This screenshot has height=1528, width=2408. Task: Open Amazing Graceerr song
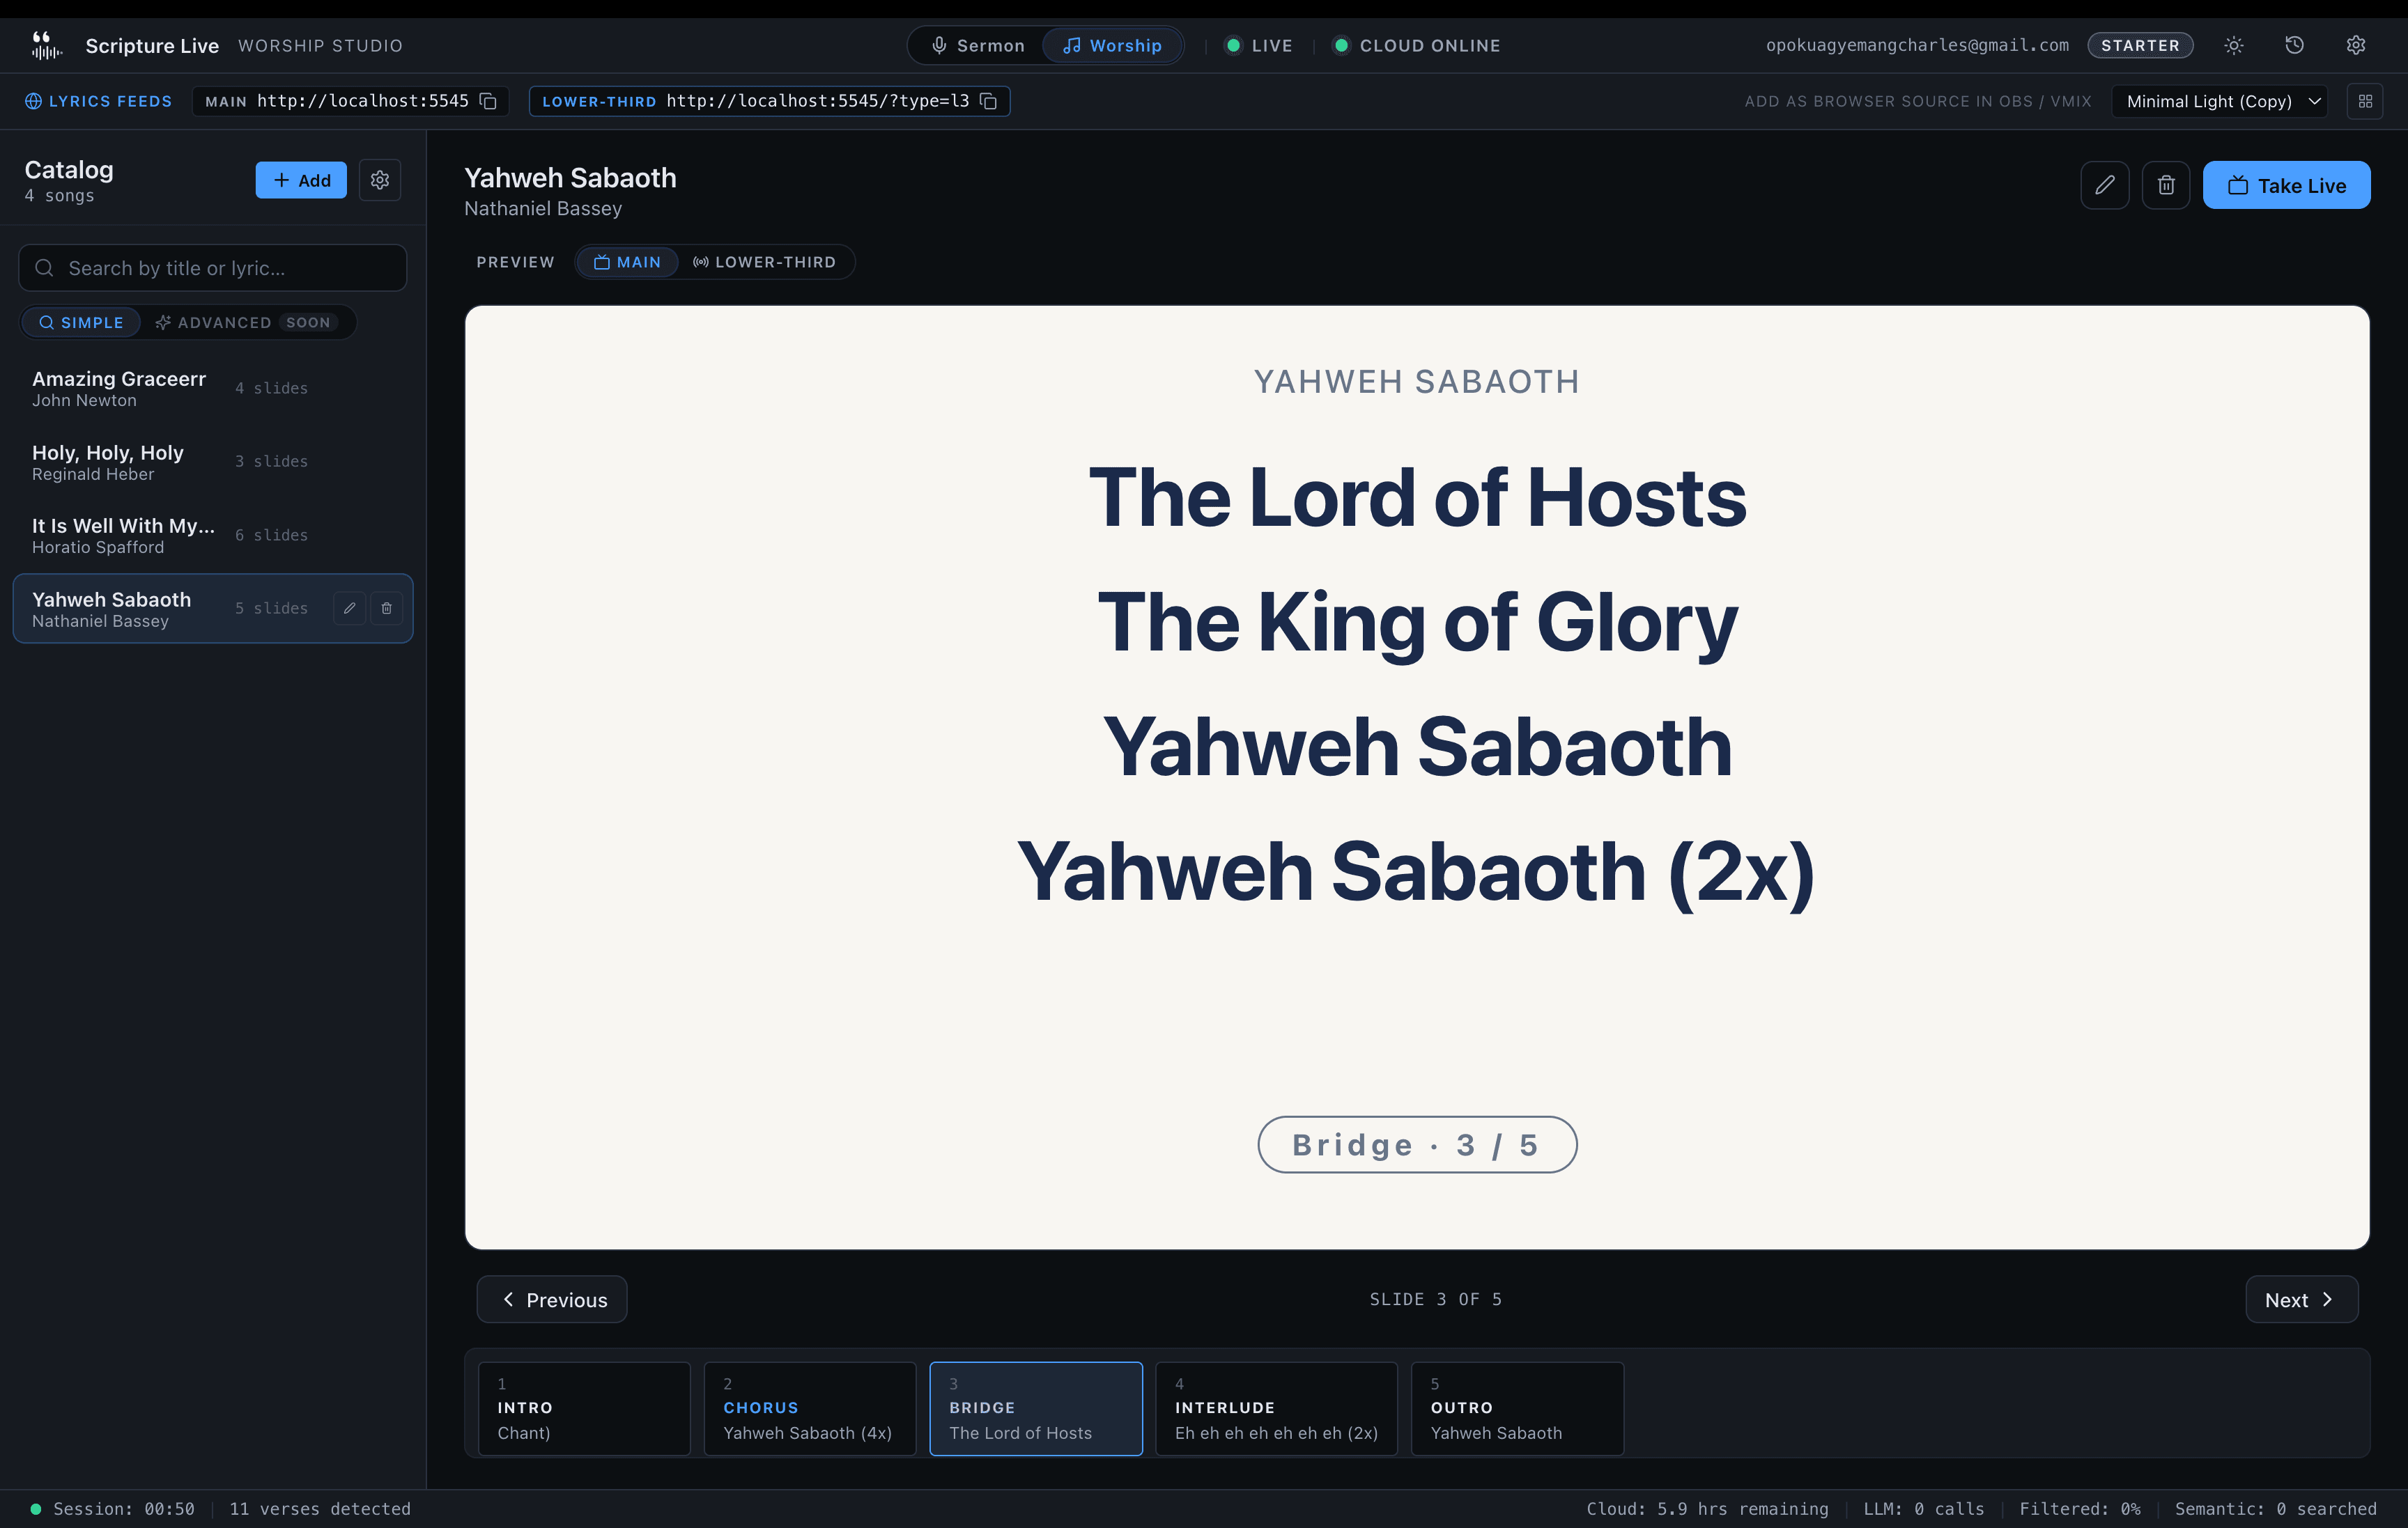213,388
